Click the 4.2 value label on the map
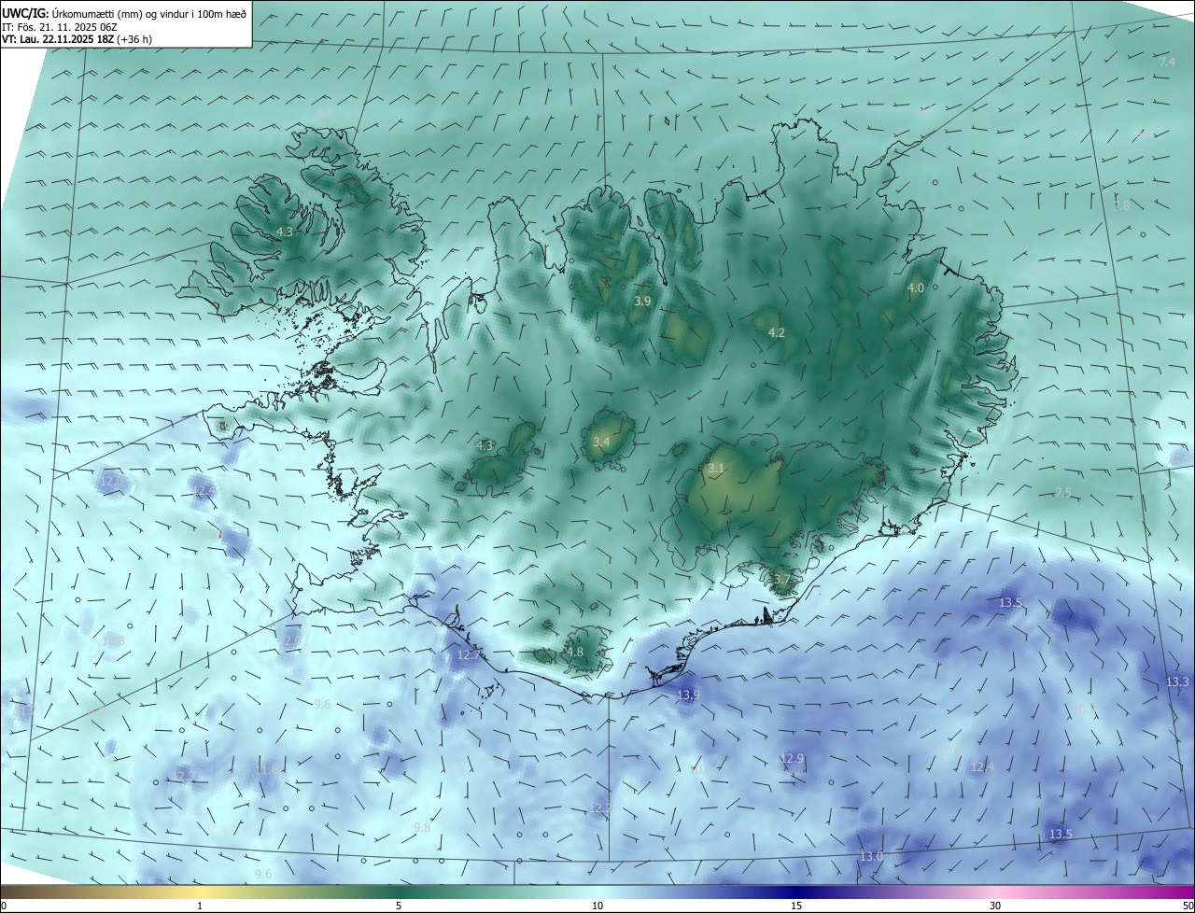This screenshot has width=1195, height=913. point(777,333)
